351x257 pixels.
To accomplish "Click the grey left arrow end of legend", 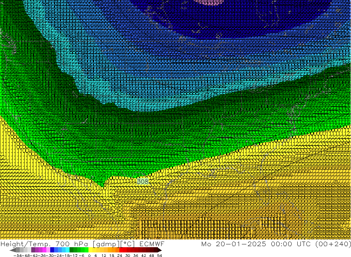I will (x=13, y=250).
